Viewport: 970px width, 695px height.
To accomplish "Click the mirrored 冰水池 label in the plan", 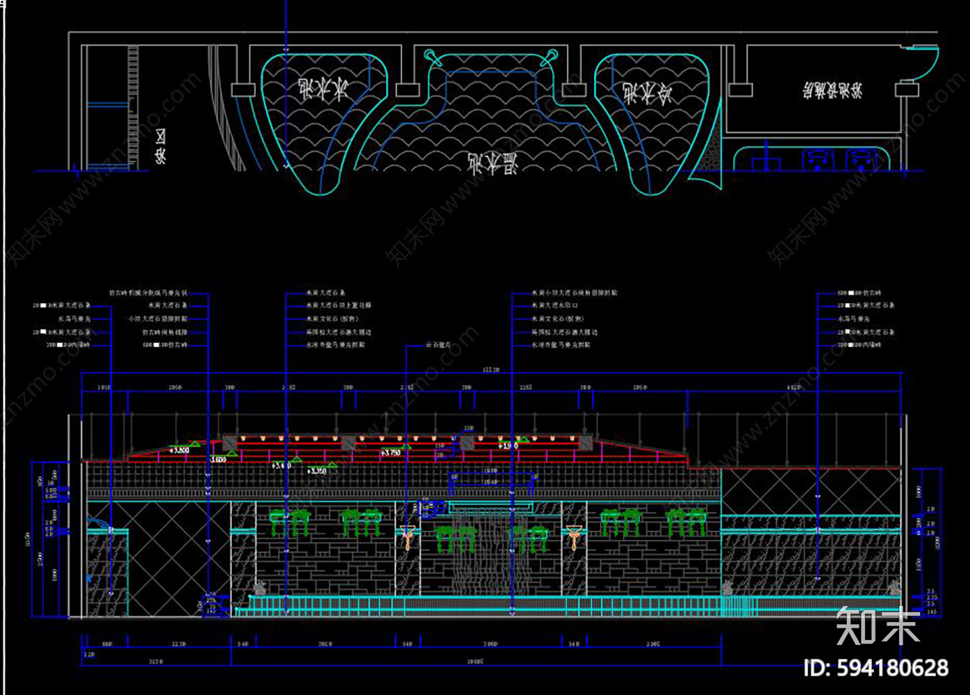I will (x=322, y=90).
